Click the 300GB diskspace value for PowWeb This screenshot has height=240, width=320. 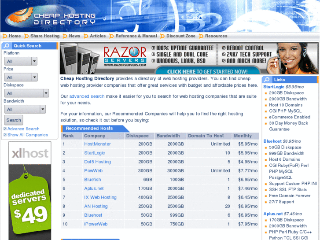pyautogui.click(x=145, y=171)
